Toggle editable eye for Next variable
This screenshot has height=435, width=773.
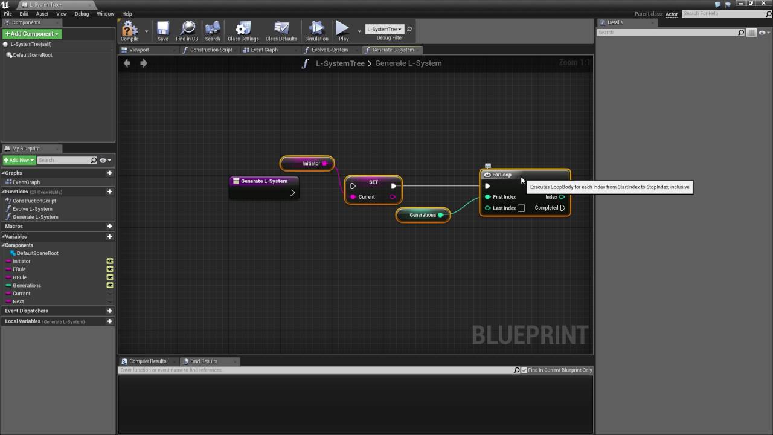tap(110, 301)
